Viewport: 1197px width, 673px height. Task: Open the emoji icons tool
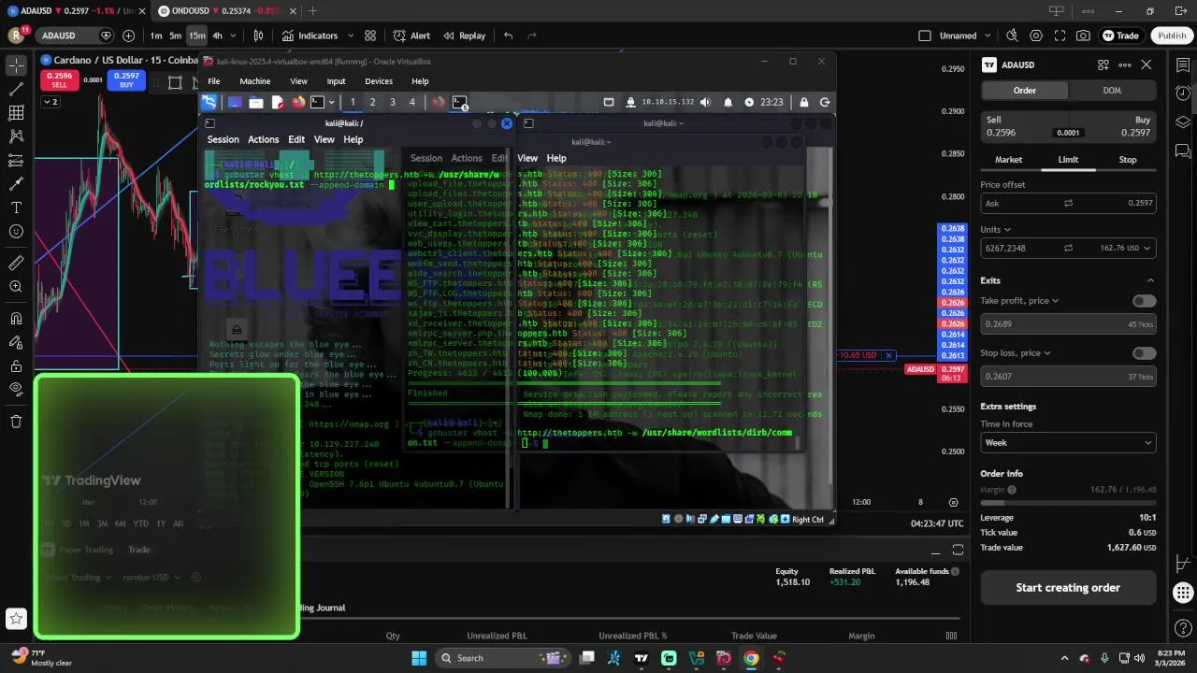(16, 232)
